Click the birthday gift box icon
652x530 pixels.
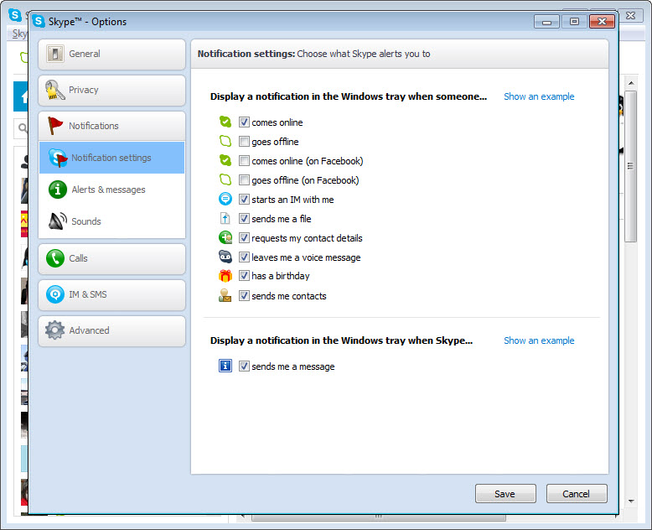tap(225, 276)
